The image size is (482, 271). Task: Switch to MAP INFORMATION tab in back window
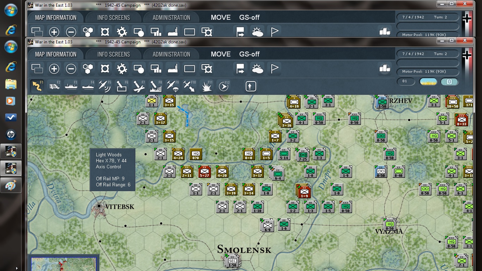tap(55, 18)
